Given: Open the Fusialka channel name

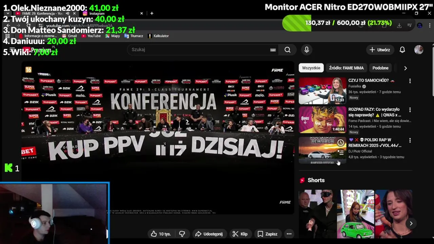Looking at the screenshot, I should [355, 86].
